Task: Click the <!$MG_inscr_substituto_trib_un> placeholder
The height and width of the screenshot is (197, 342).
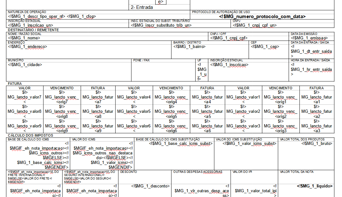Action: click(x=161, y=25)
